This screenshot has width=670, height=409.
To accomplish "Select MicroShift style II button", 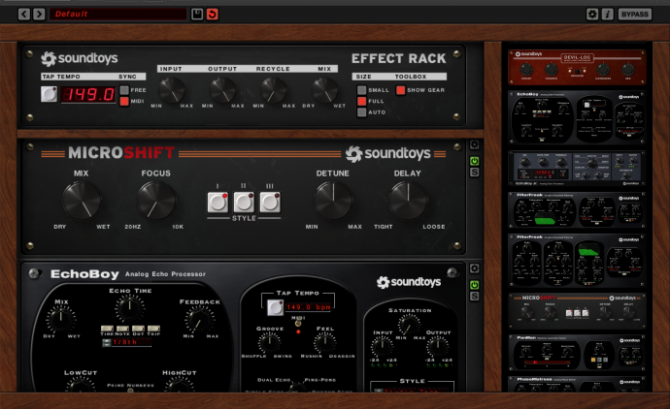I will pyautogui.click(x=244, y=203).
